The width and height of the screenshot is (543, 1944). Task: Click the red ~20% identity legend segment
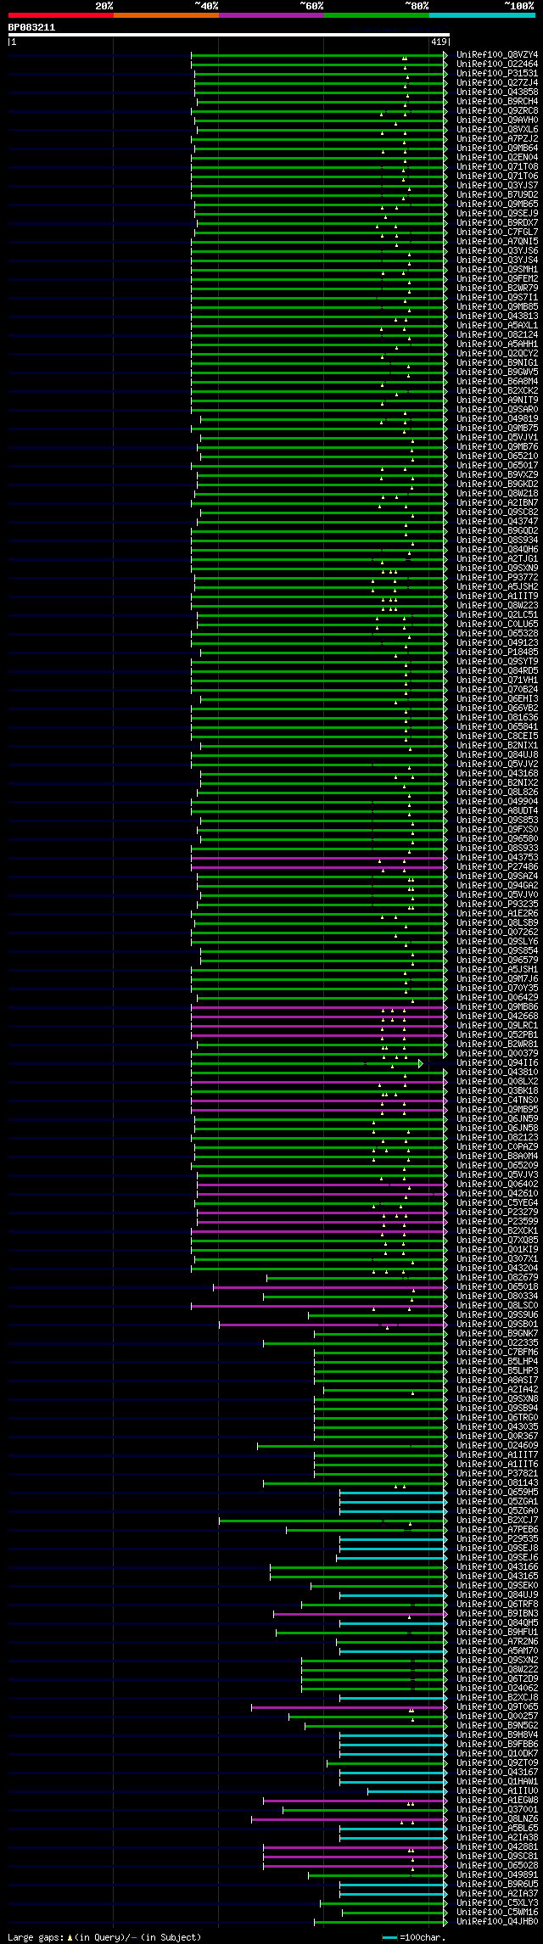[x=61, y=15]
